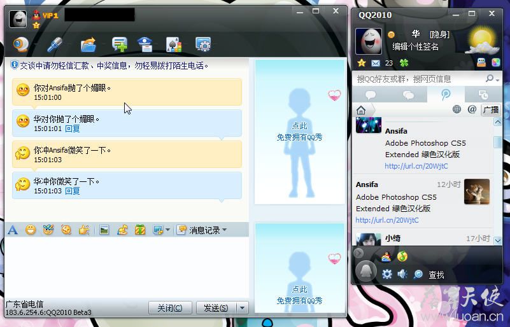The height and width of the screenshot is (327, 510).
Task: Click the 广播 broadcast button
Action: pyautogui.click(x=491, y=109)
